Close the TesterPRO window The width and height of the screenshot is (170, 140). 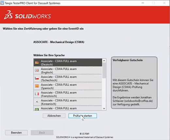(x=164, y=3)
